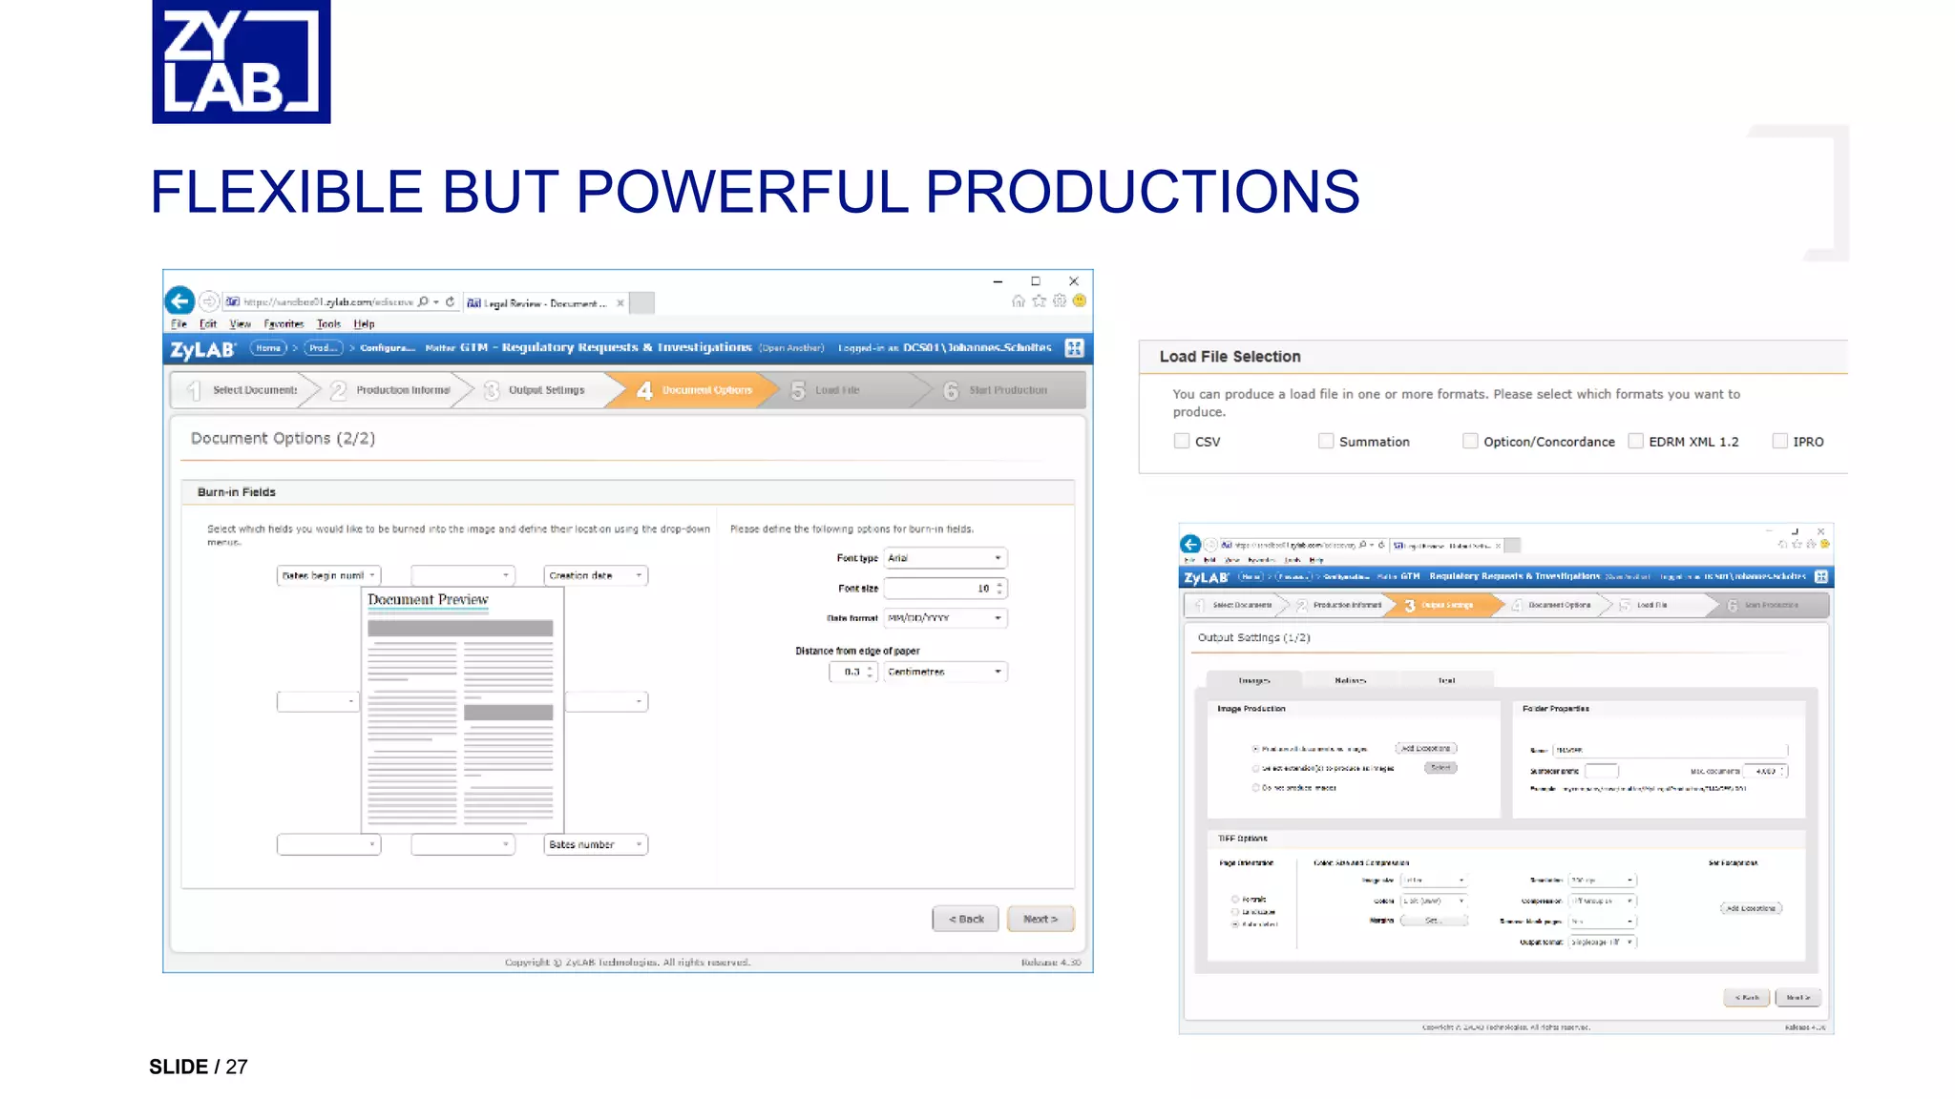Click the Next button
This screenshot has width=1955, height=1099.
click(1040, 919)
